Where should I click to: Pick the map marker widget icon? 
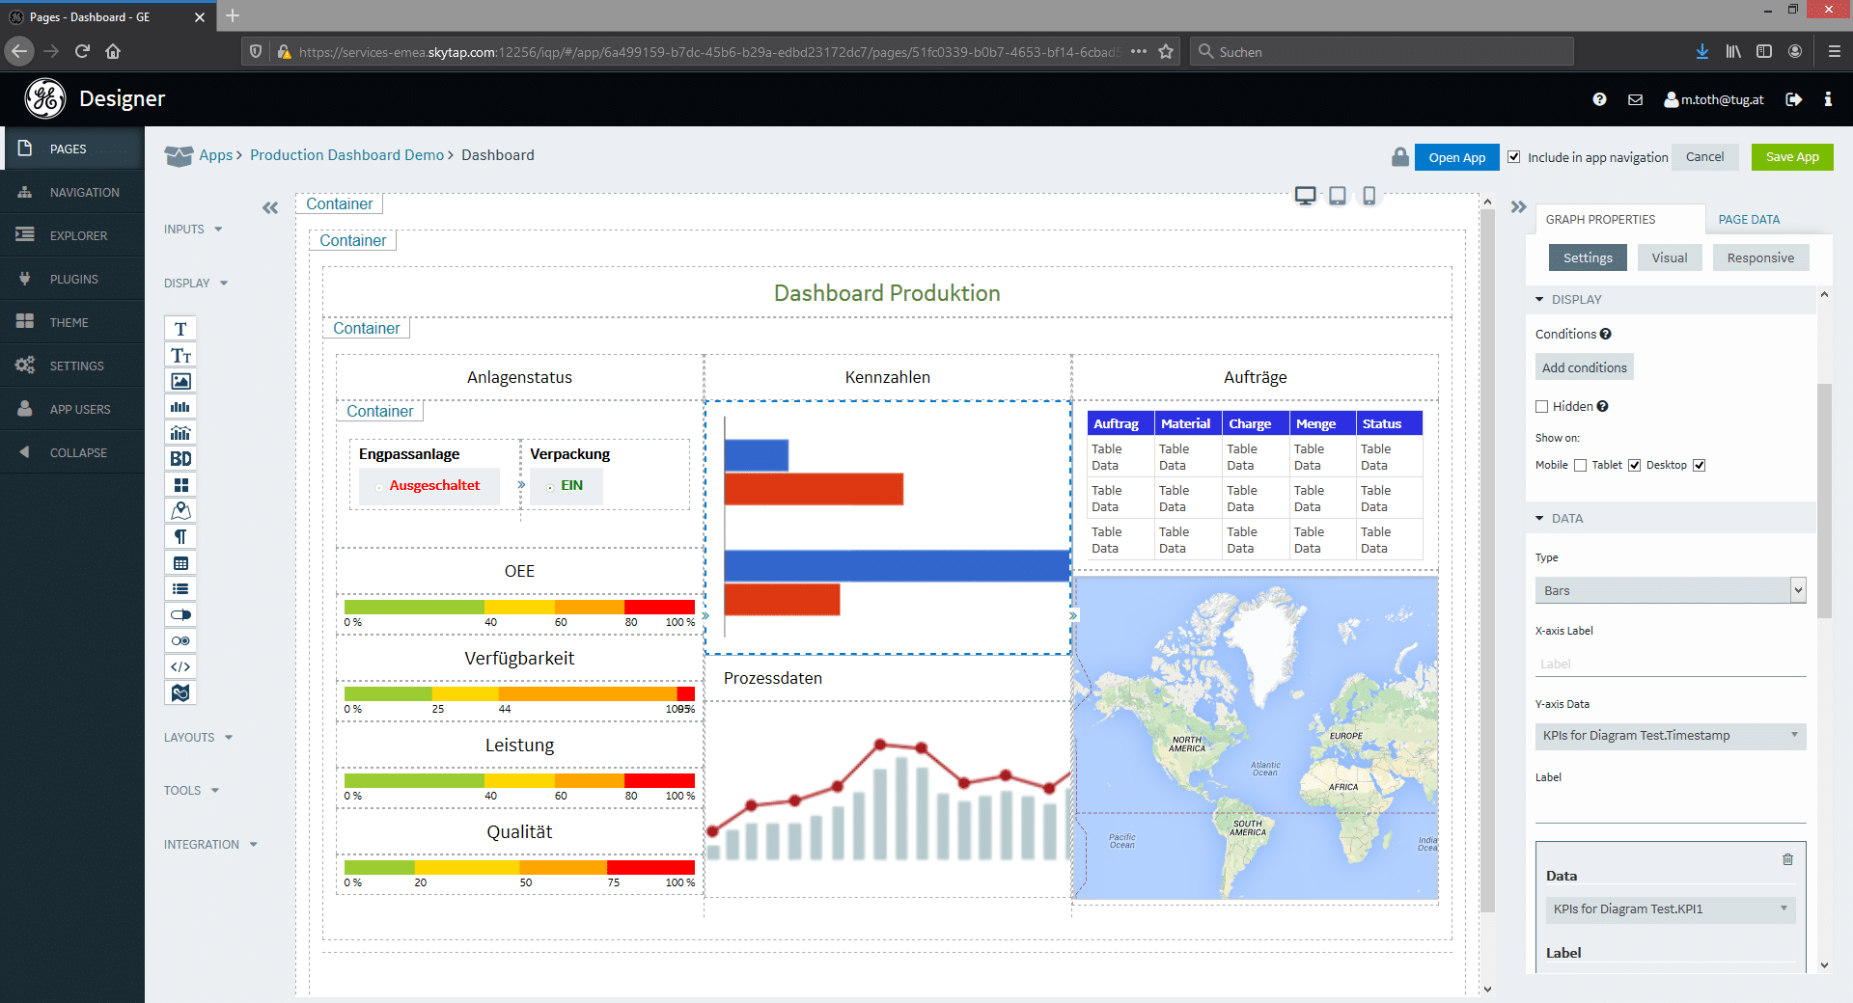click(180, 511)
